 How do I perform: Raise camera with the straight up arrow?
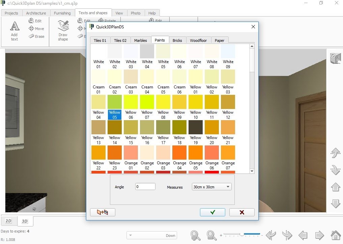(x=335, y=187)
